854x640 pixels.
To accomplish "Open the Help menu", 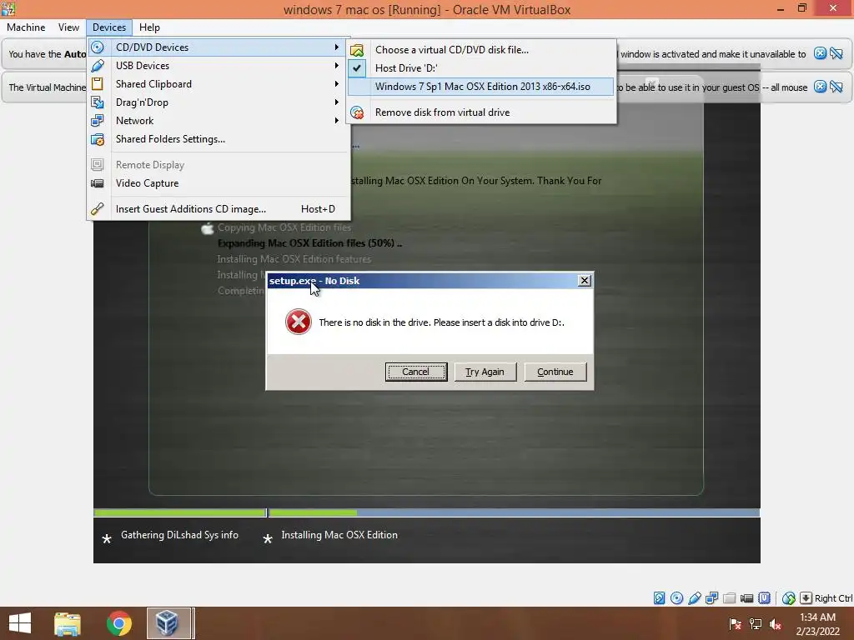I will (x=149, y=27).
